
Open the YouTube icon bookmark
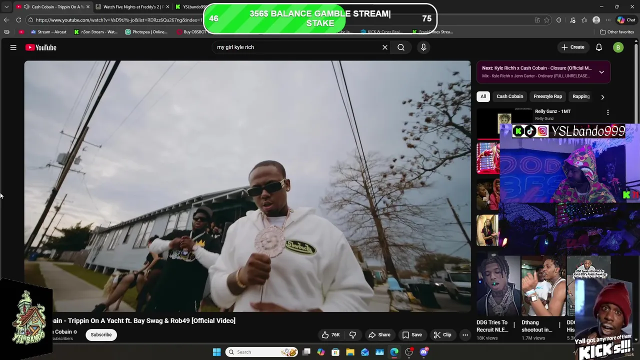tap(21, 32)
